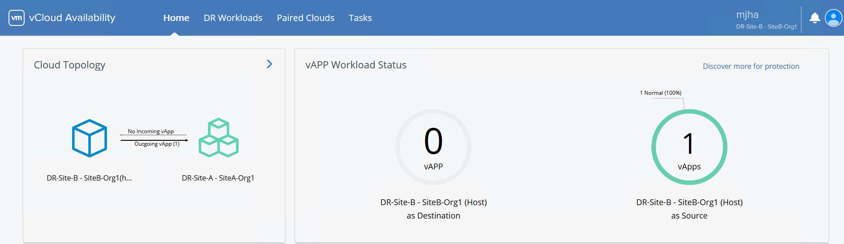Select the 0 vAPP destination donut chart
Screen dimensions: 844x244
(433, 147)
